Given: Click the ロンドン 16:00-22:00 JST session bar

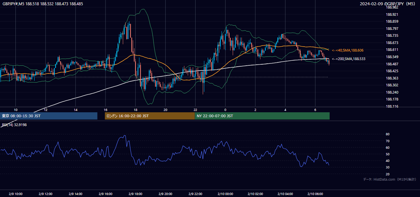Looking at the screenshot, I should point(150,116).
